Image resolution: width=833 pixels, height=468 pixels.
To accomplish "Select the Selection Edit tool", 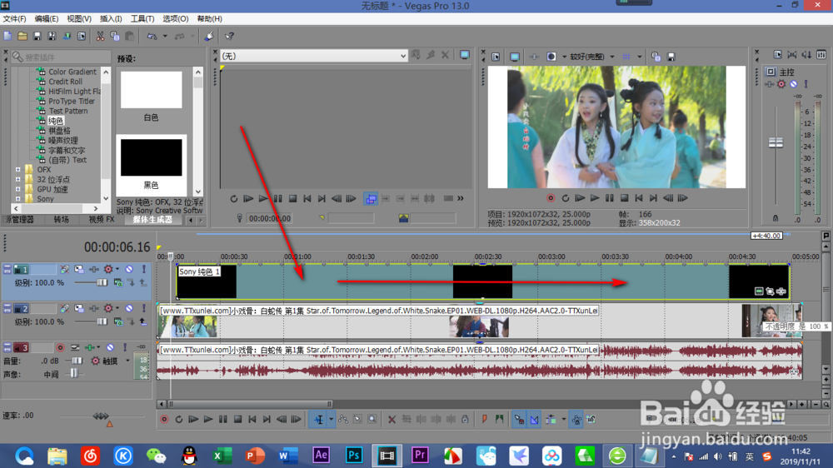I will (357, 420).
